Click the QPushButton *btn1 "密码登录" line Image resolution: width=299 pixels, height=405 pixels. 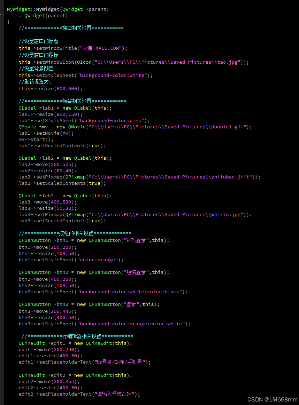94,240
